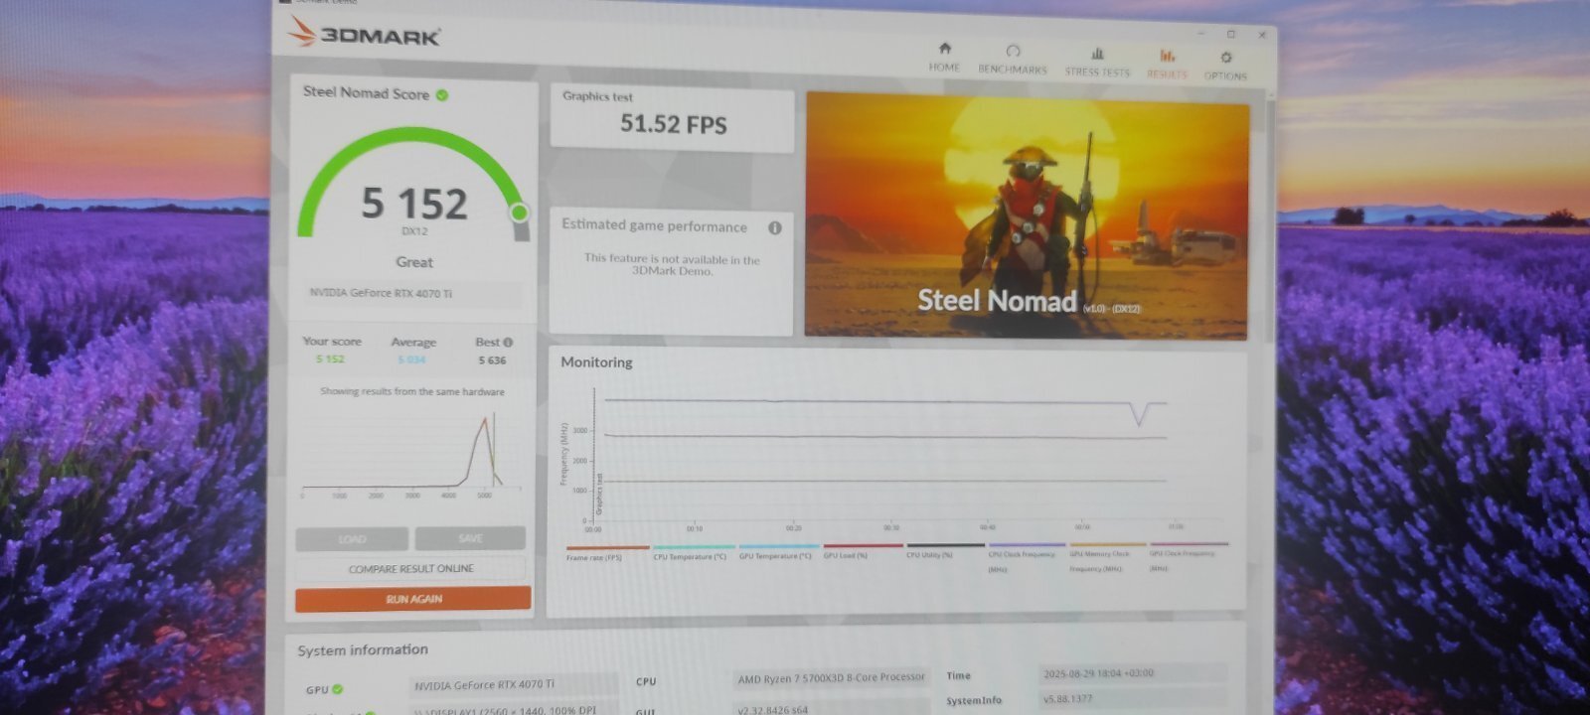Toggle the Frame rate (FPS) legend
1590x715 pixels.
[x=607, y=552]
